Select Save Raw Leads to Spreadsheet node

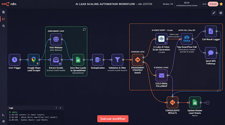pyautogui.click(x=78, y=60)
